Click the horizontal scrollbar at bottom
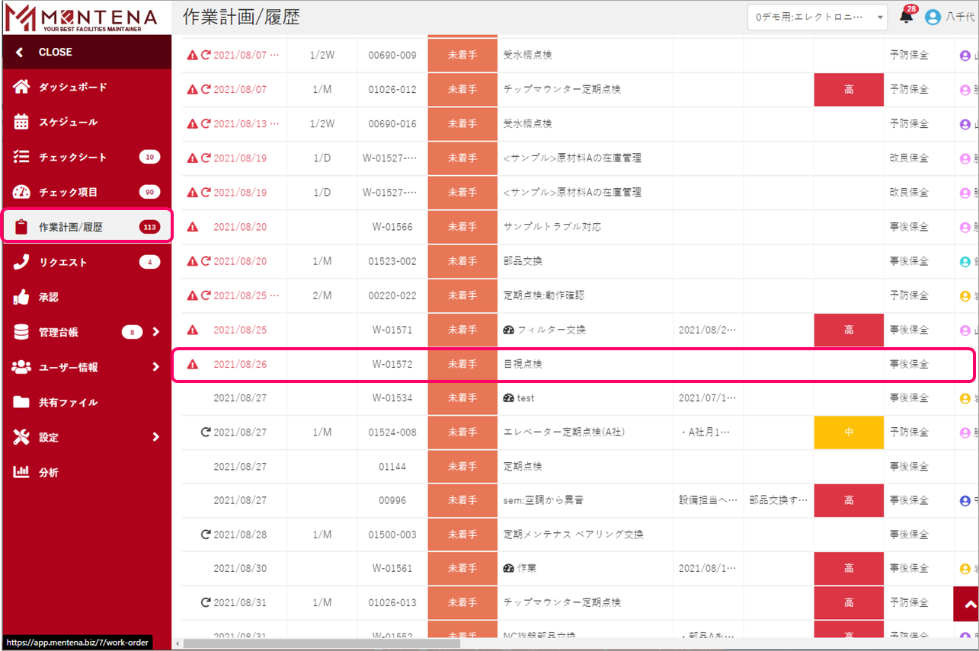 (322, 643)
